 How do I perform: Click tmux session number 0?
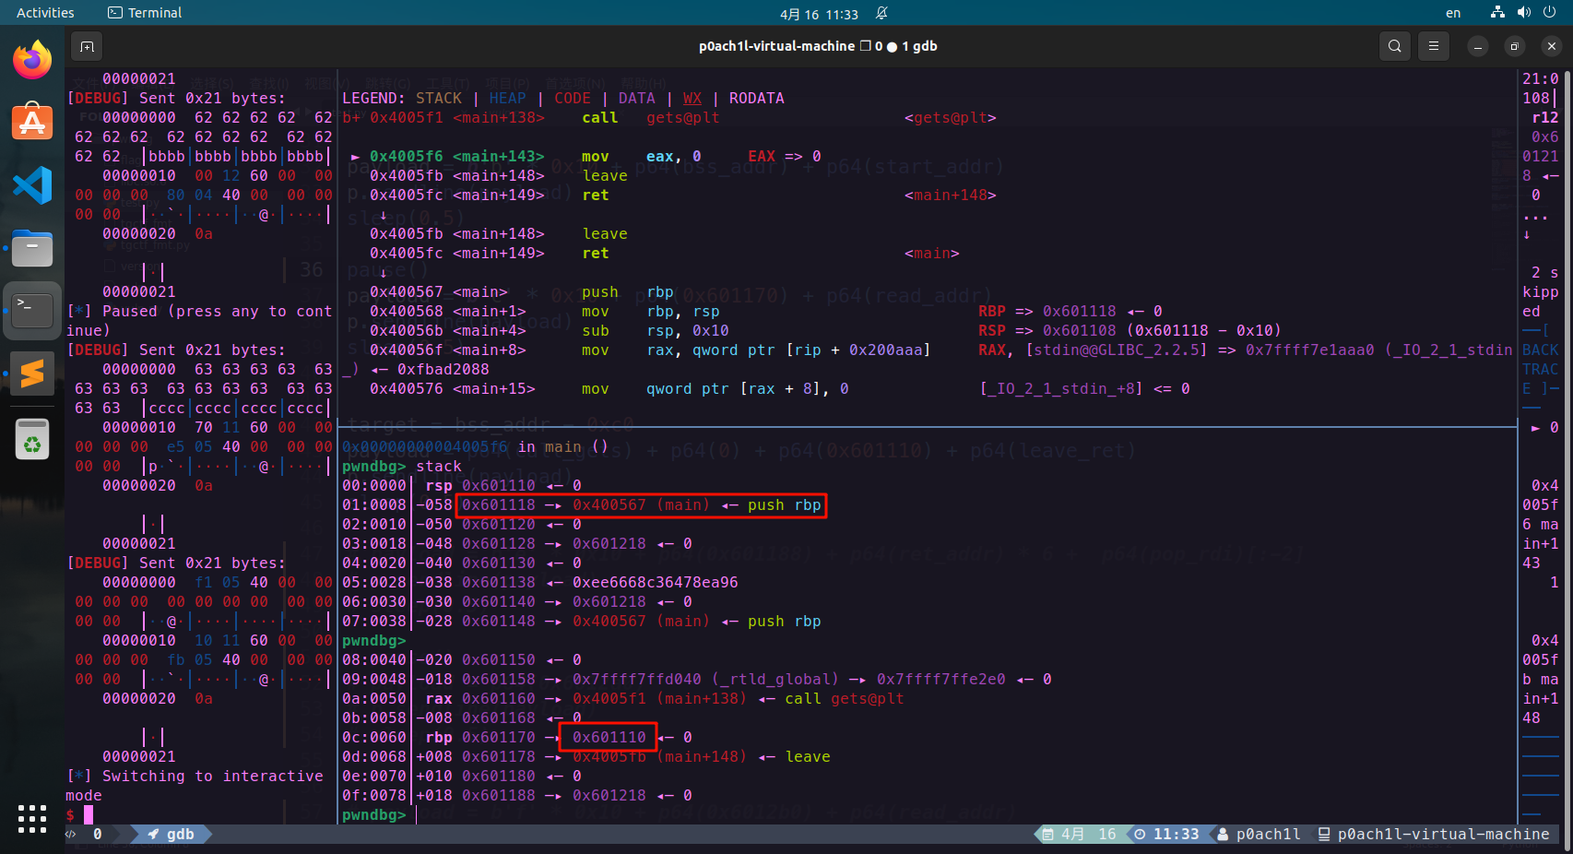(98, 834)
